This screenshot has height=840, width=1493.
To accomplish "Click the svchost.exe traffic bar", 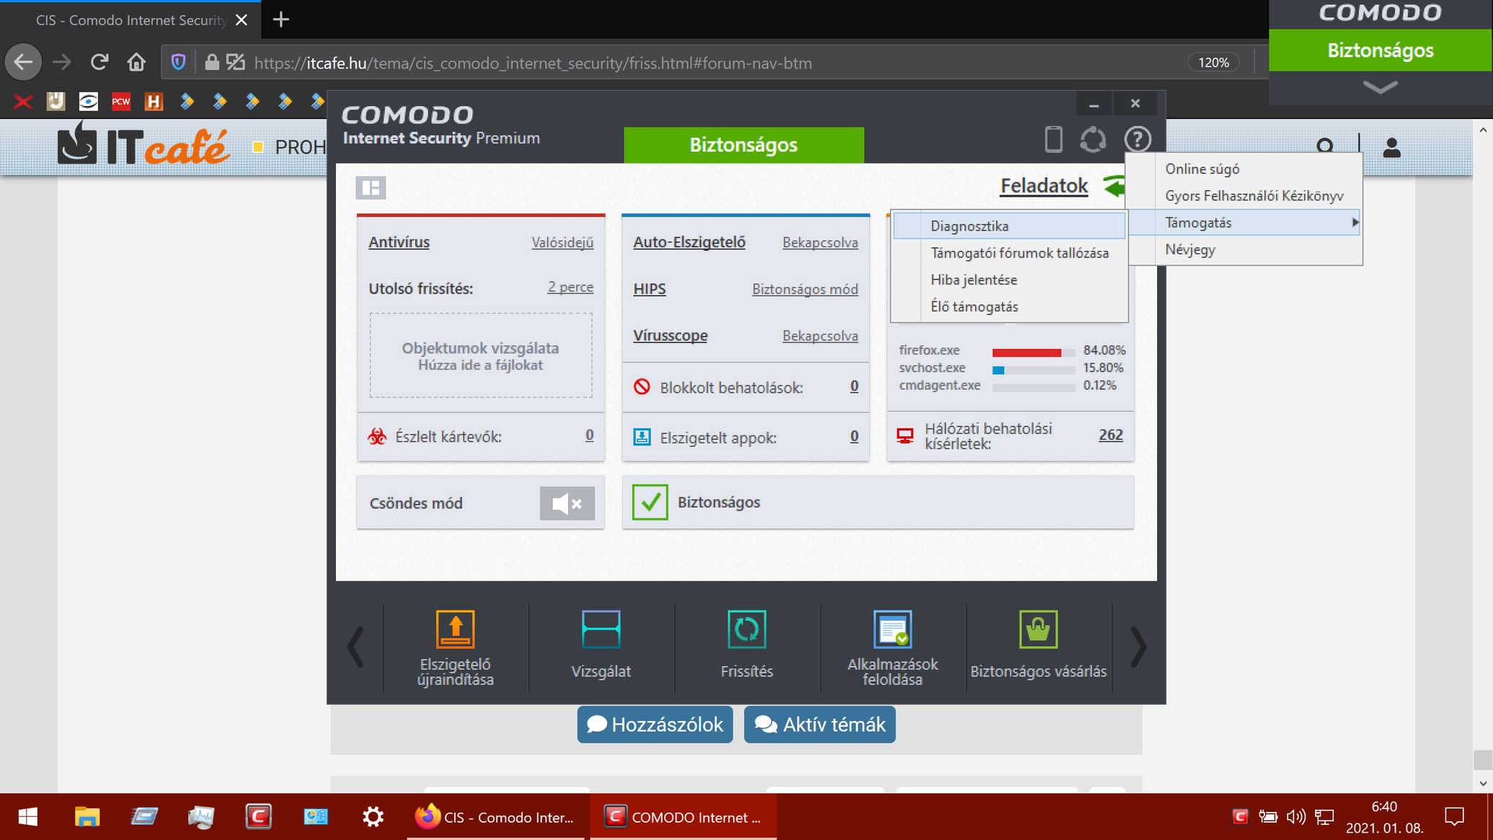I will 1033,370.
